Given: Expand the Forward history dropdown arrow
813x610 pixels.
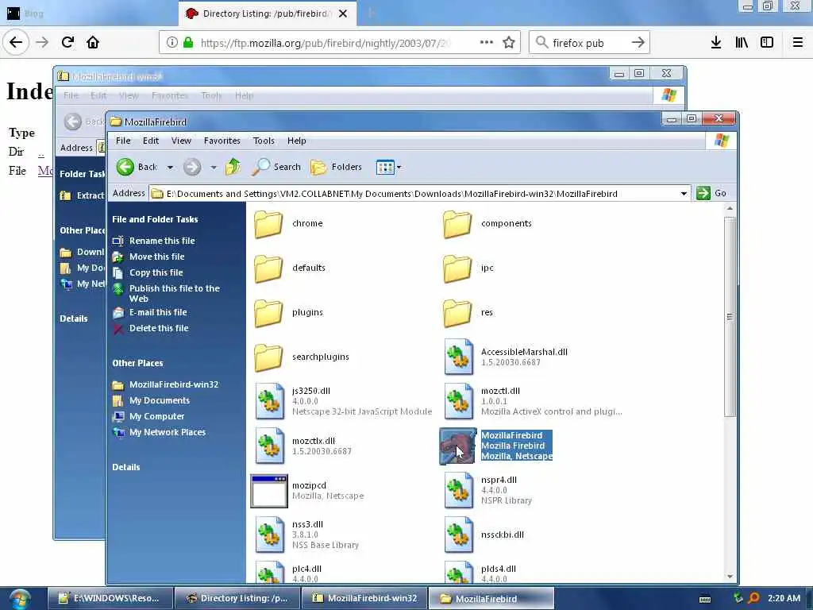Looking at the screenshot, I should click(x=213, y=168).
